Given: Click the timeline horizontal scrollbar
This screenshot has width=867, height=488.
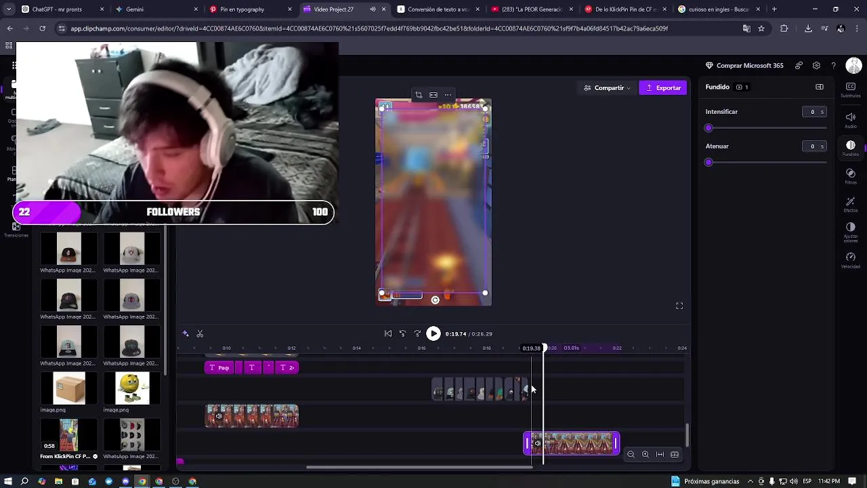Looking at the screenshot, I should click(419, 467).
